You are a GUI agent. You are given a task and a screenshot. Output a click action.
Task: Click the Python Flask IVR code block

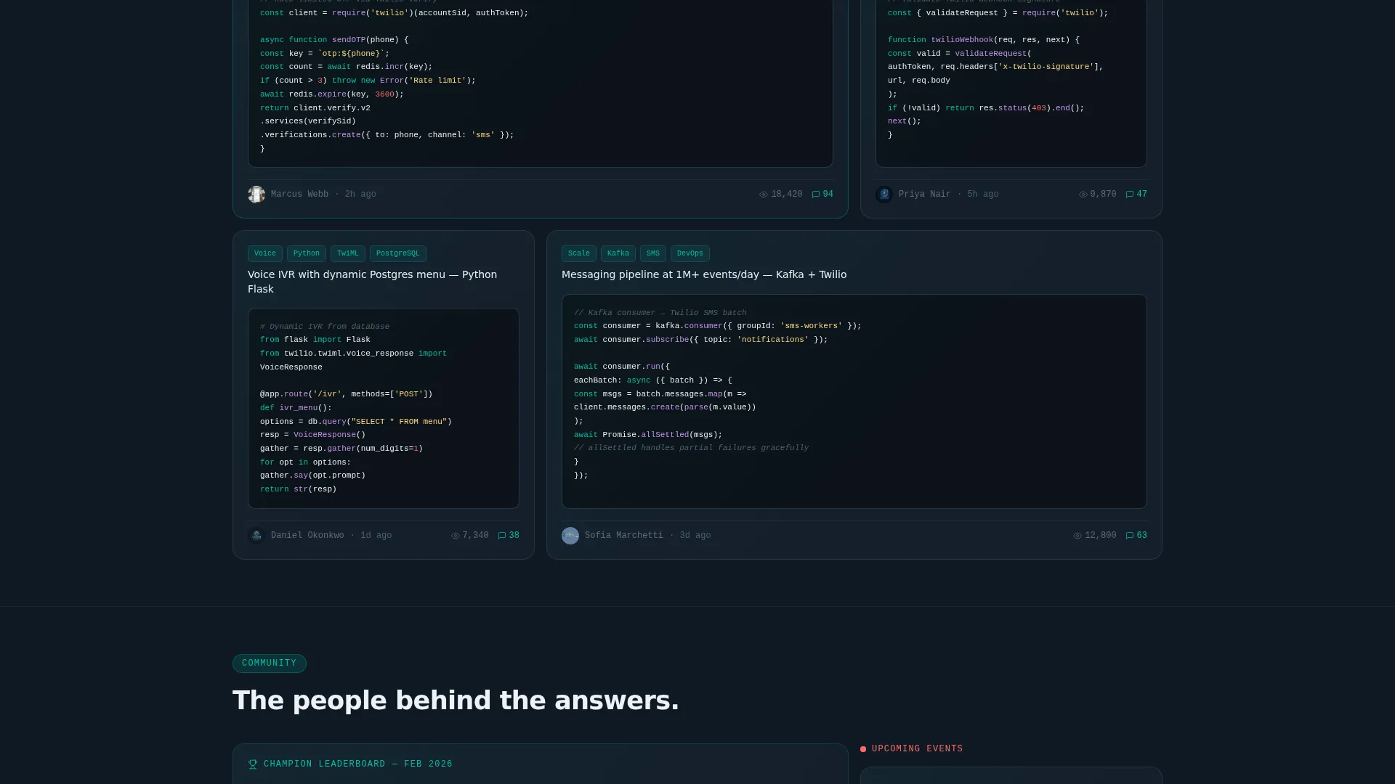click(384, 409)
